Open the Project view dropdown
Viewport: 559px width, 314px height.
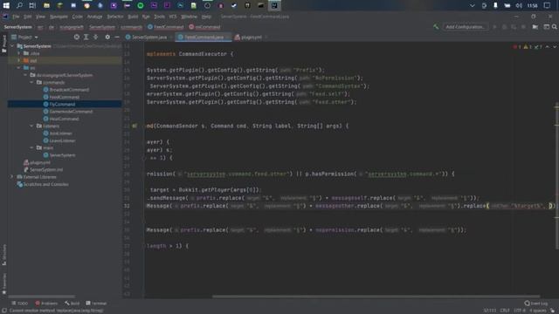24,37
